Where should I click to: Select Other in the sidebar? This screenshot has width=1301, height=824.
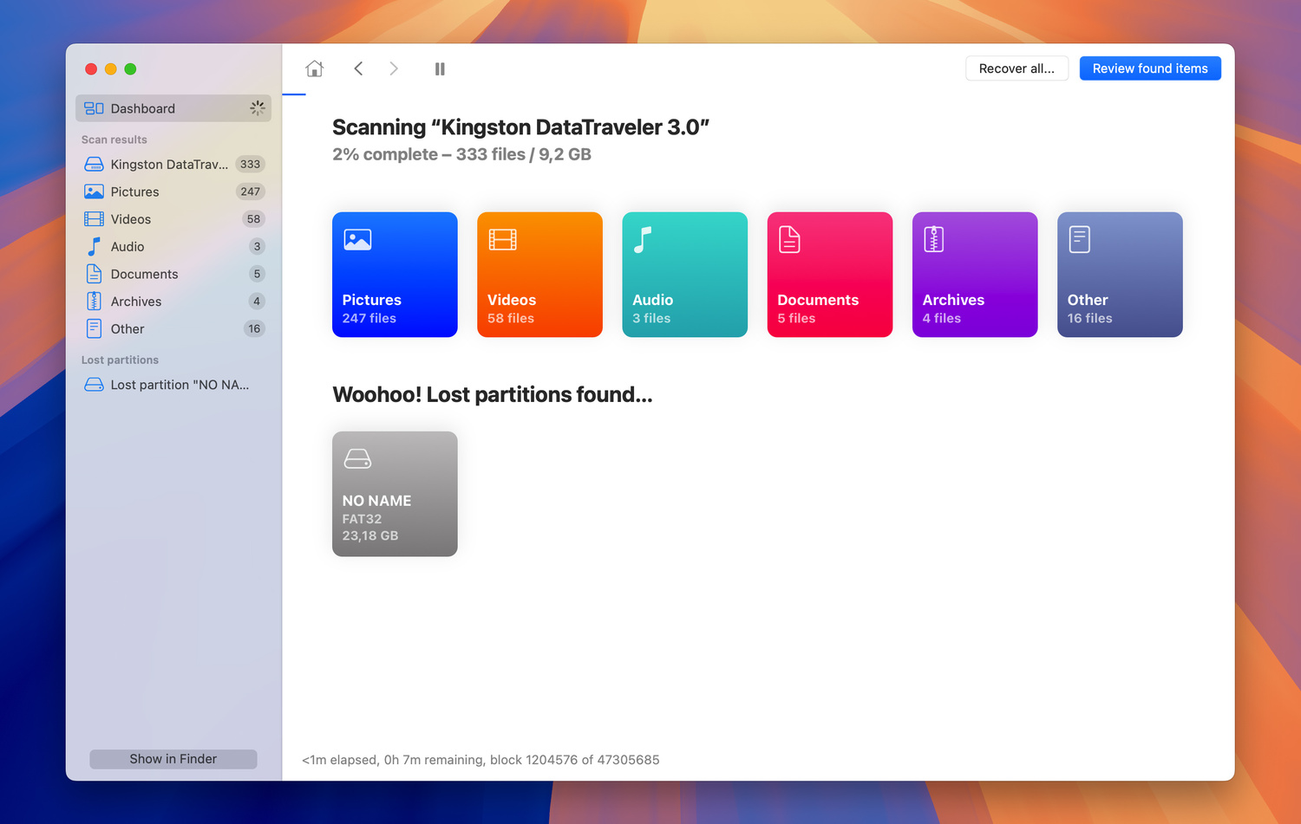[x=173, y=328]
